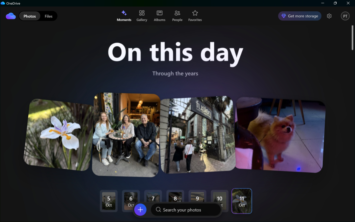Image resolution: width=355 pixels, height=222 pixels.
Task: Click the vertical scrollbar on the right
Action: point(353,38)
